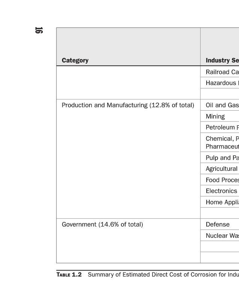Click the Table 1.2 caption label
Viewport: 239px width, 301px height.
69,275
